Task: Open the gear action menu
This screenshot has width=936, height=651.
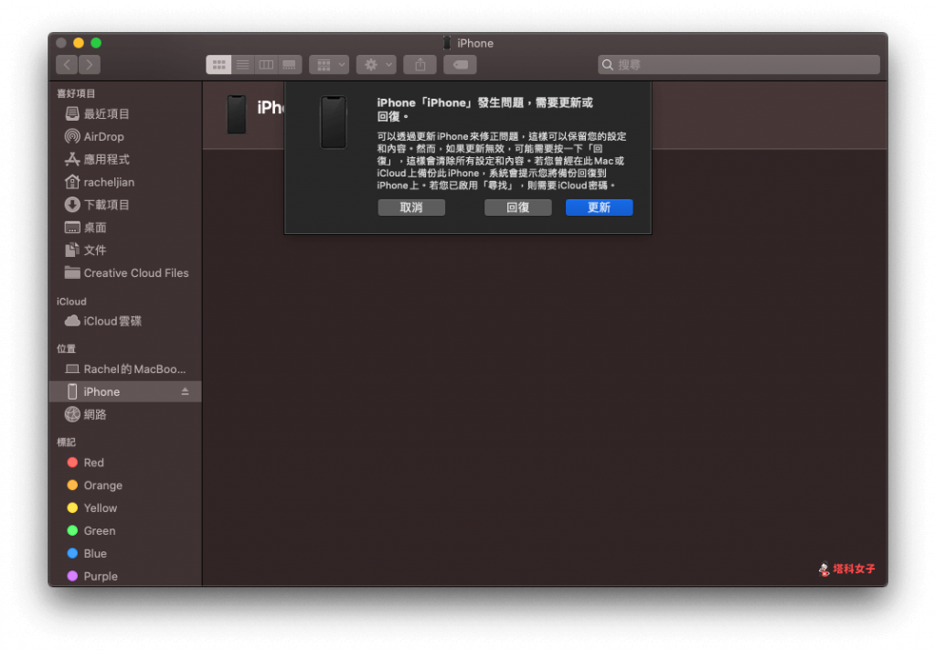Action: [377, 65]
